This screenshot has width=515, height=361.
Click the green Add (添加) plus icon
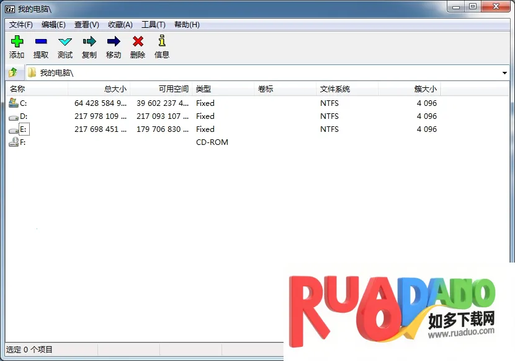17,41
